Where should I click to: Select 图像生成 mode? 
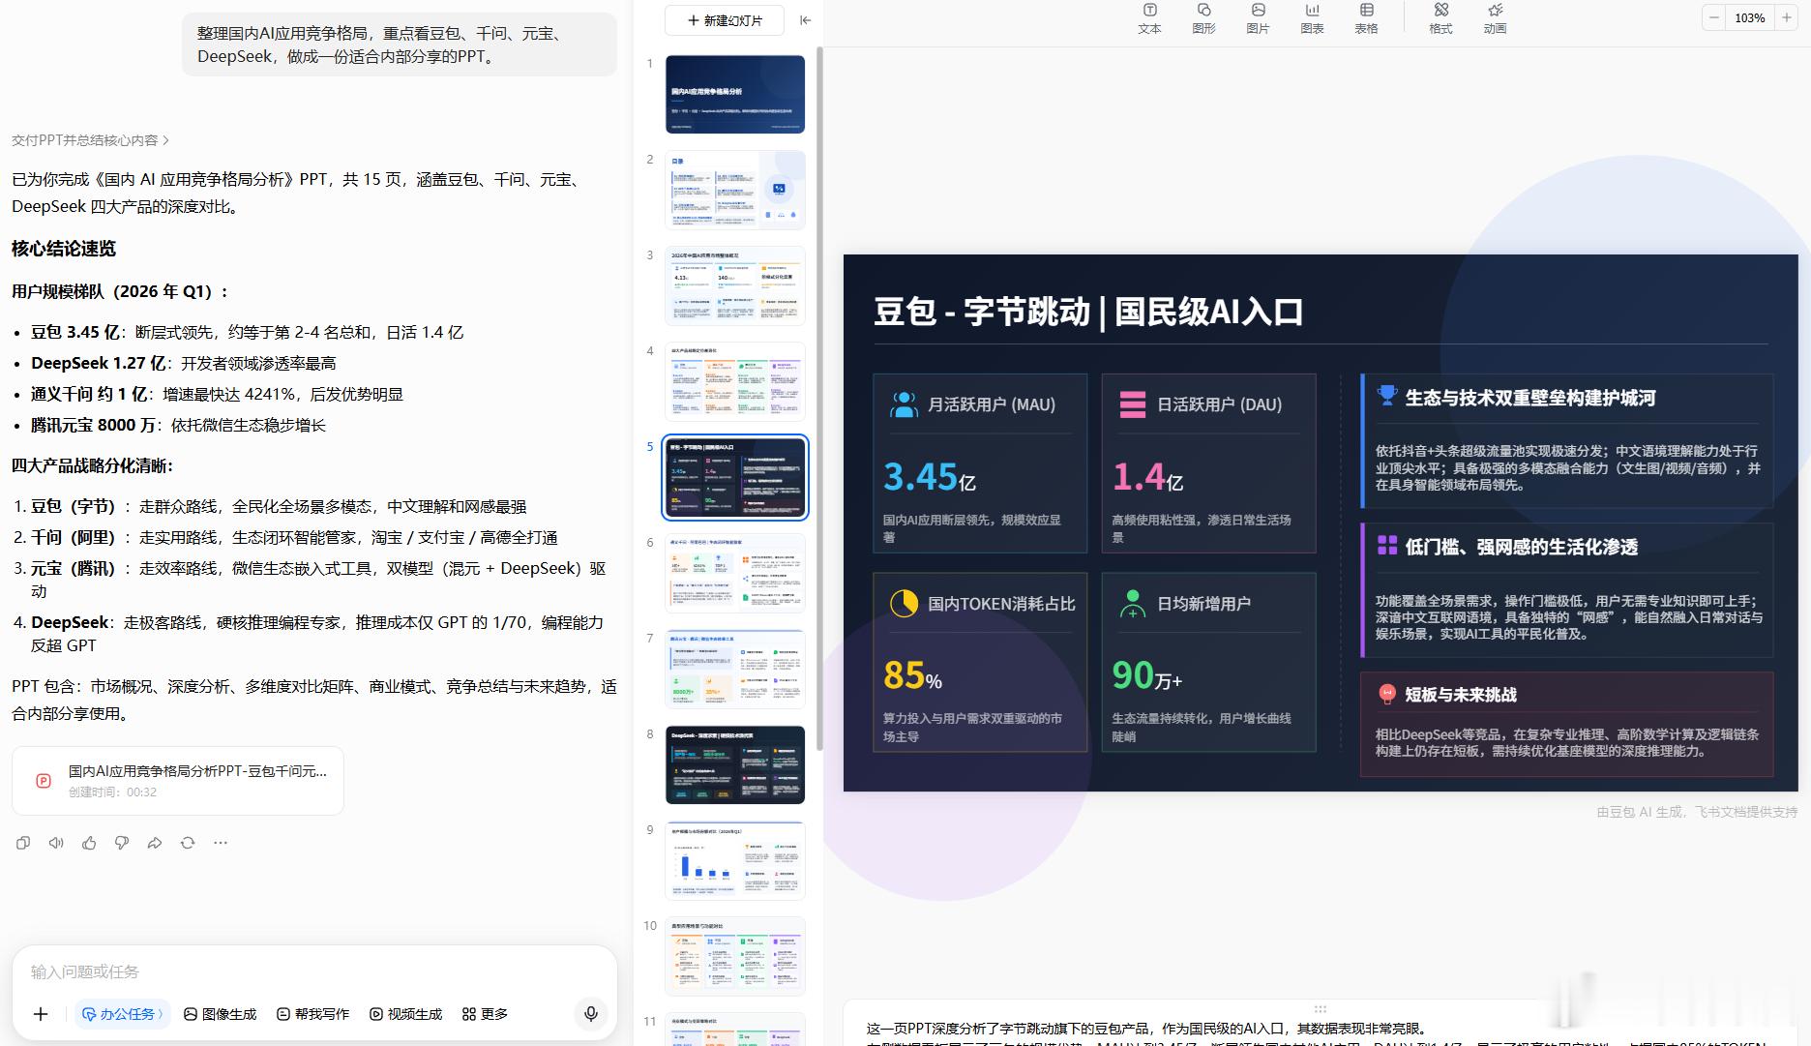tap(220, 1014)
